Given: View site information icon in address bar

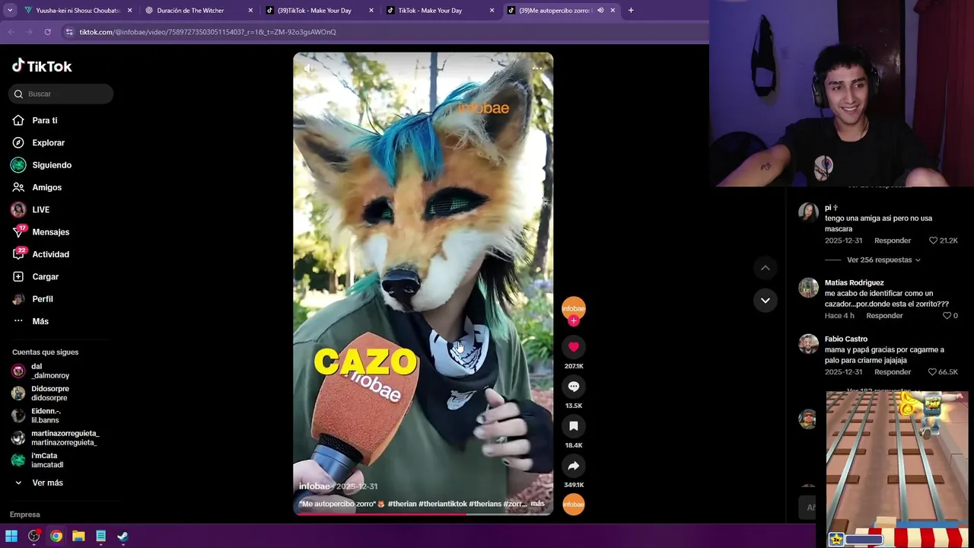Looking at the screenshot, I should coord(69,32).
